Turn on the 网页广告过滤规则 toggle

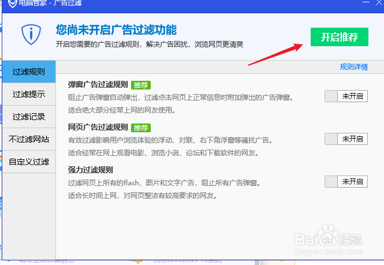click(x=346, y=139)
